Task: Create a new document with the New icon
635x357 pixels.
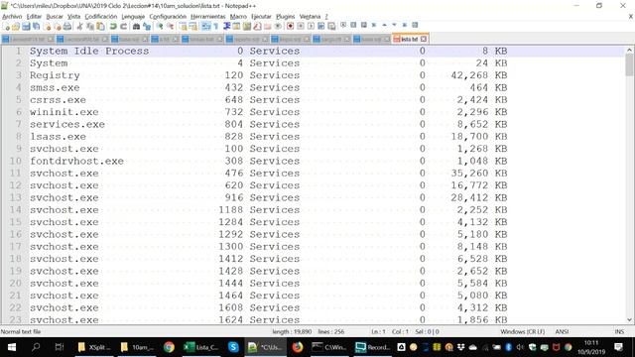Action: pyautogui.click(x=7, y=27)
